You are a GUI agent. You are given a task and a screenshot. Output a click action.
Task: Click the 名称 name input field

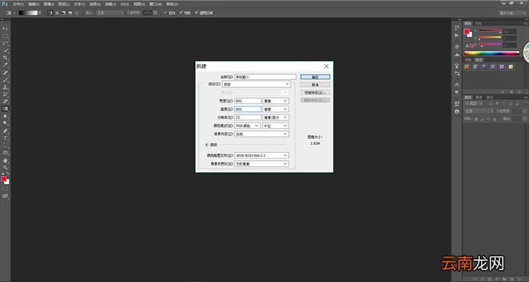tap(265, 77)
